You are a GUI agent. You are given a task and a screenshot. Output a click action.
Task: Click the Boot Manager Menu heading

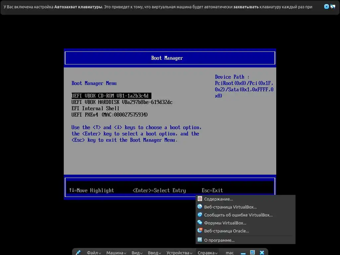tap(94, 83)
